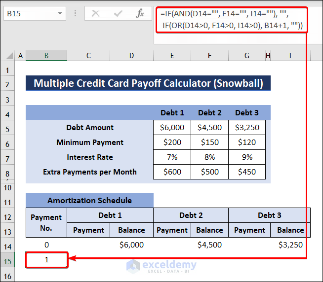Viewport: 323px width, 282px height.
Task: Click the Minimum Payment label
Action: pyautogui.click(x=89, y=142)
